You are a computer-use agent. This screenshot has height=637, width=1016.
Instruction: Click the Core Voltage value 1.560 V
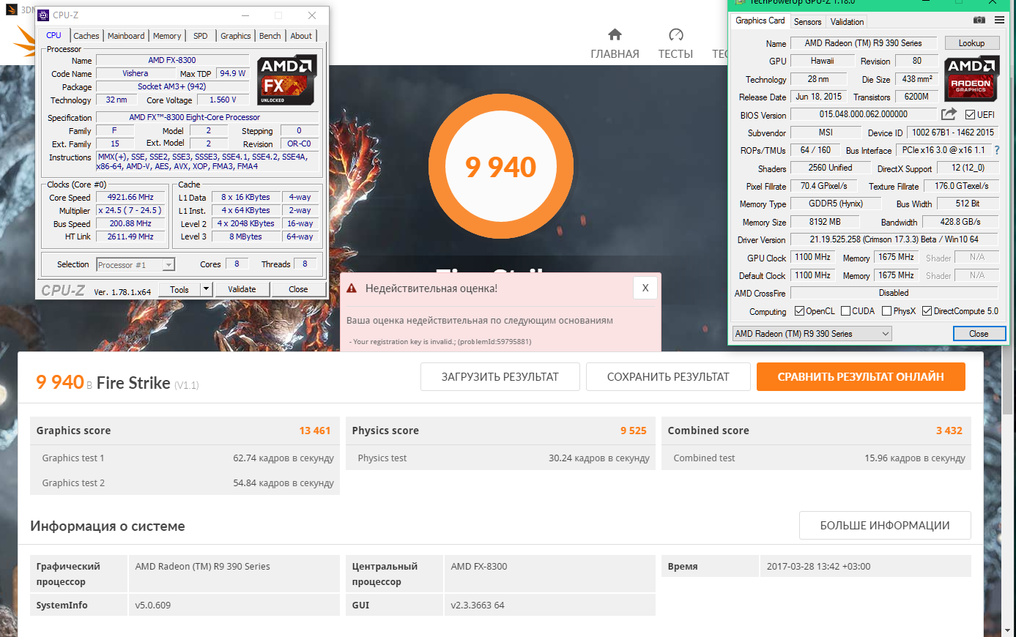tap(223, 100)
